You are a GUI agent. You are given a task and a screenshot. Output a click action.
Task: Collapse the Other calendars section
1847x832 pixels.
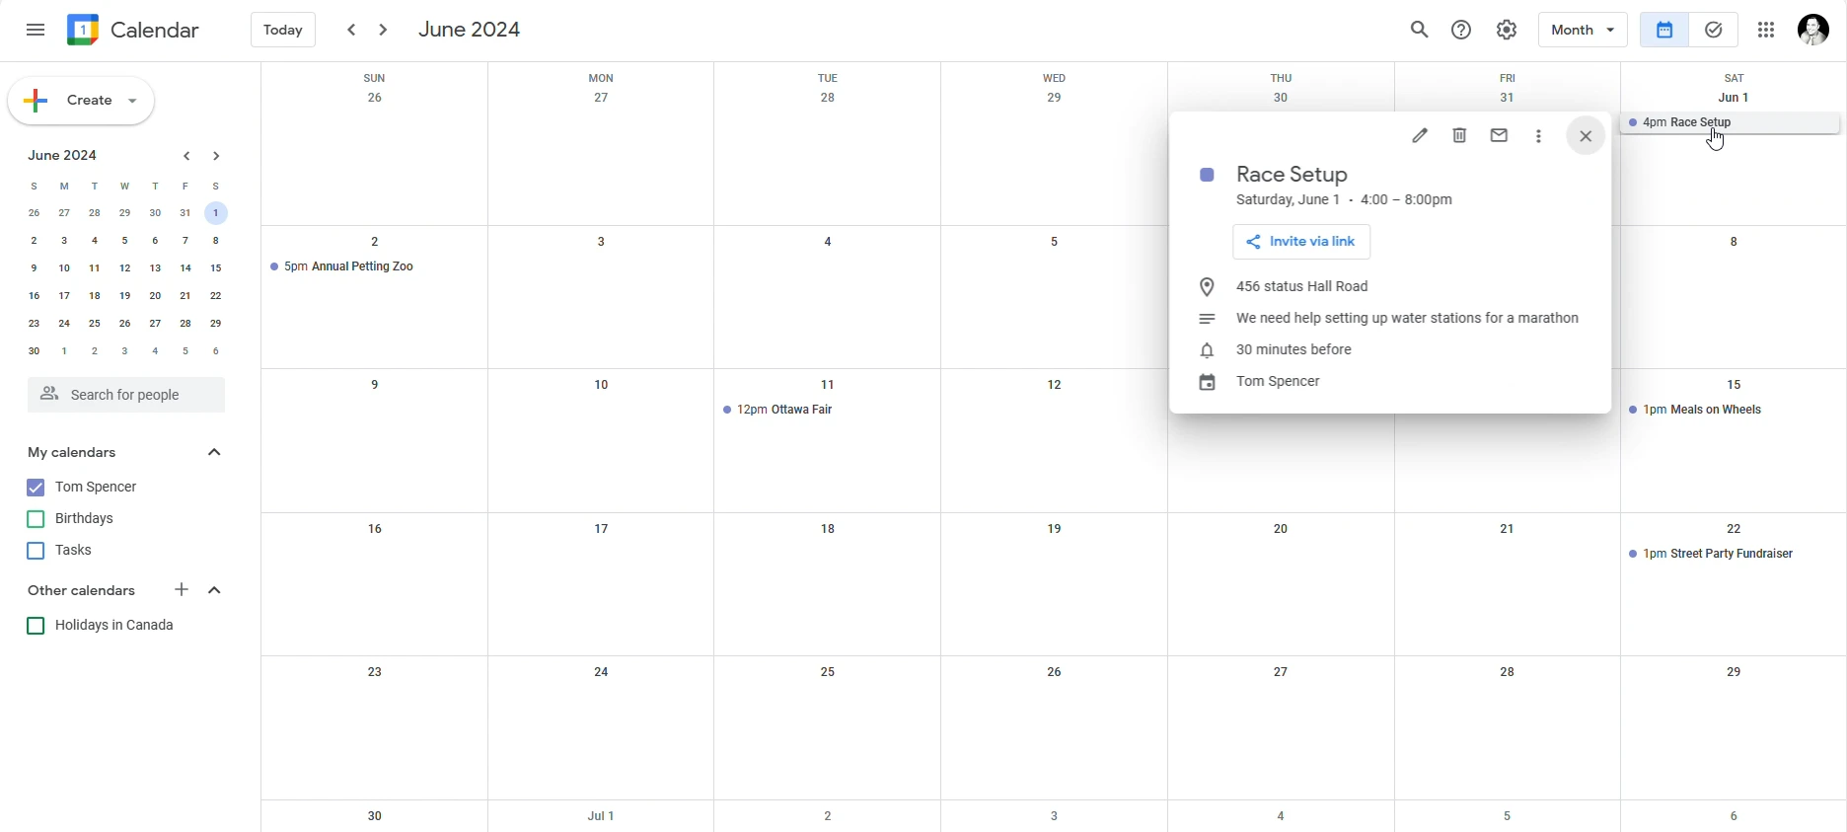(215, 591)
